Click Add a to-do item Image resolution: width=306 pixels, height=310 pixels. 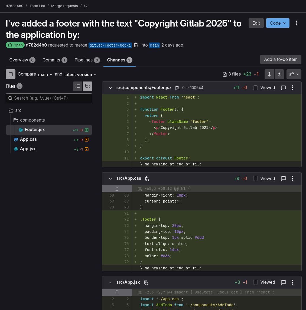[281, 60]
